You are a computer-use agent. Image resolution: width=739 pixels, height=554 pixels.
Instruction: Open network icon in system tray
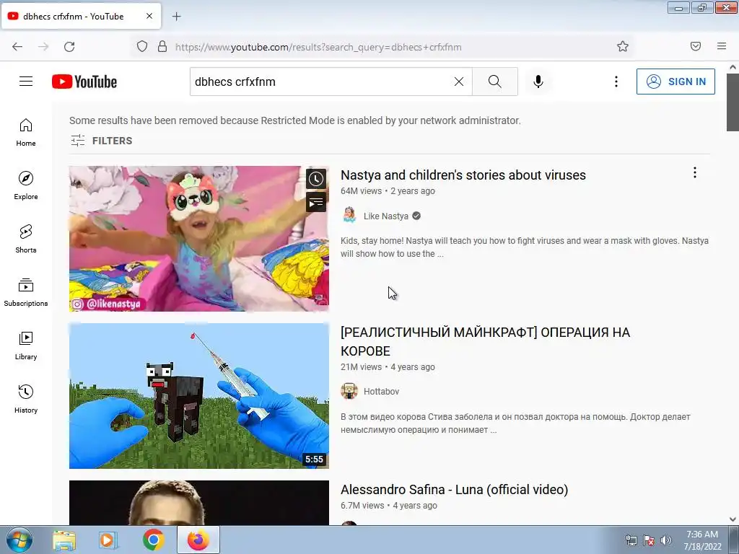coord(631,541)
